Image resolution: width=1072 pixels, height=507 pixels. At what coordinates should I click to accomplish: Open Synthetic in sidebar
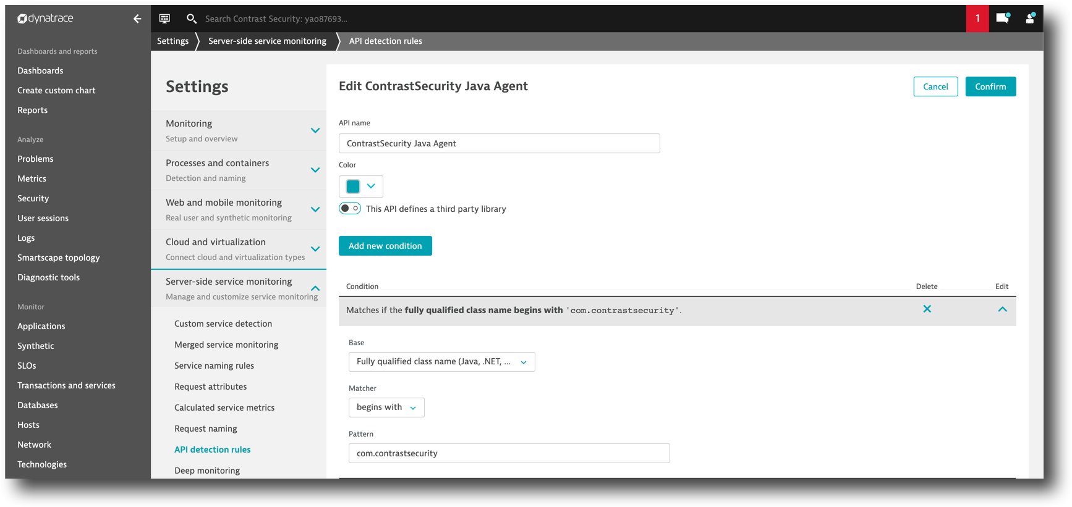pos(35,346)
